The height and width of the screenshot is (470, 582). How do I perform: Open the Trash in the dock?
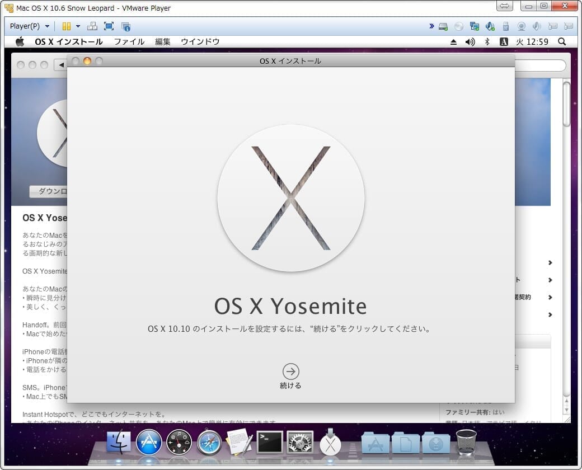[x=466, y=442]
